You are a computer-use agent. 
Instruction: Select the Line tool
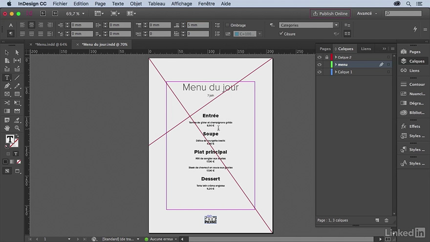(17, 78)
